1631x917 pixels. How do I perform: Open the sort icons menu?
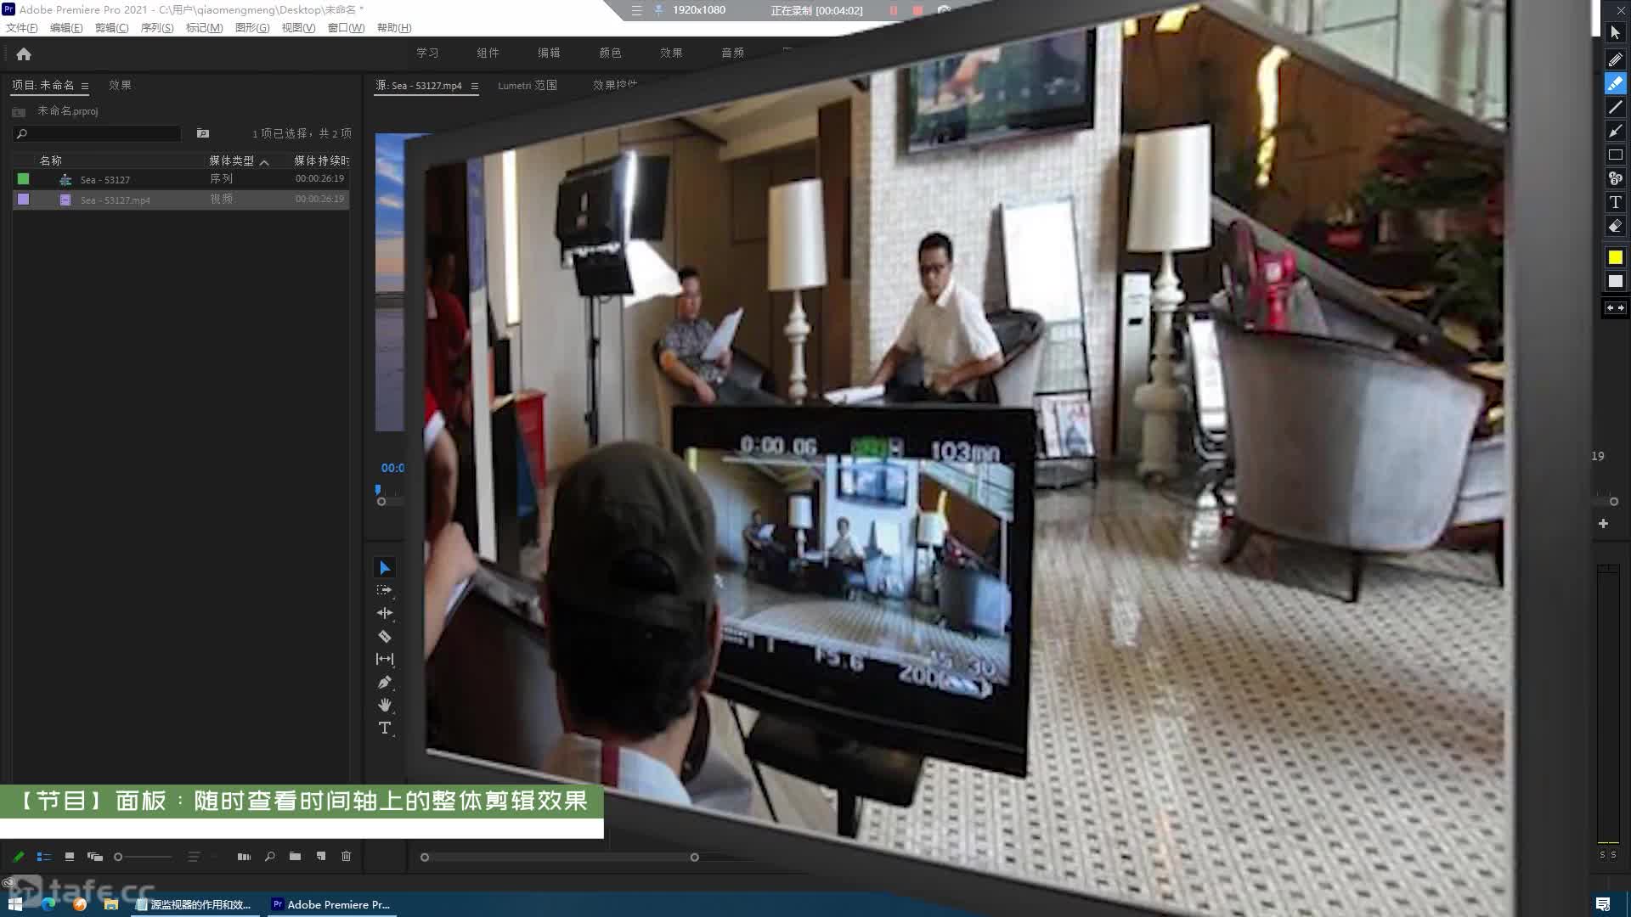point(194,857)
